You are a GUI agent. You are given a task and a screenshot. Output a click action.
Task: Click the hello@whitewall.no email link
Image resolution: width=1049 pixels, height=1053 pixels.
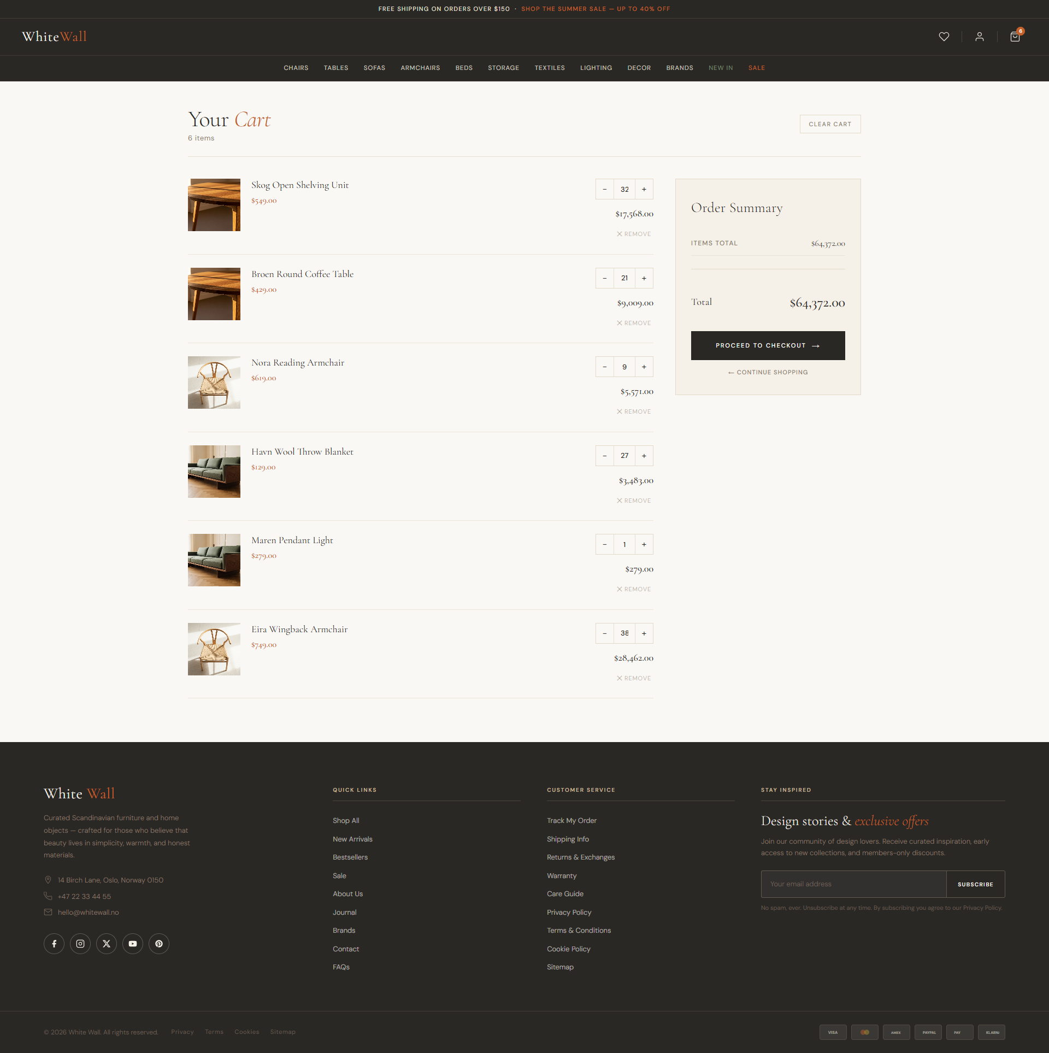tap(89, 913)
